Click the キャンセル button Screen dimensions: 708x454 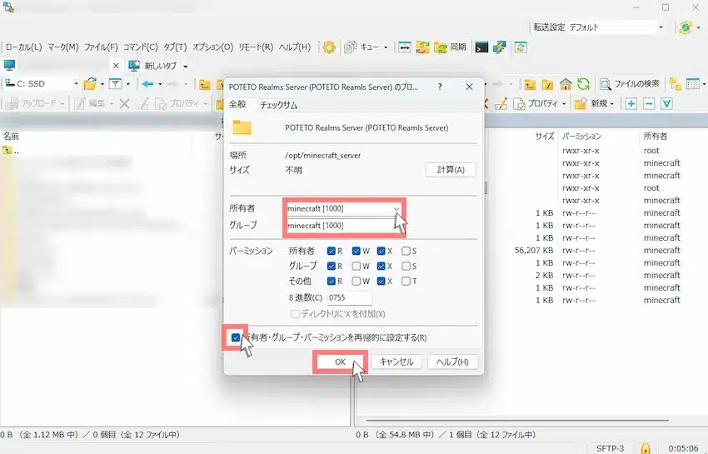(396, 362)
